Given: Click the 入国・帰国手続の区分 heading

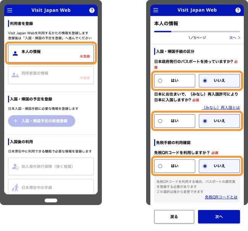Looking at the screenshot, I should pyautogui.click(x=175, y=52).
